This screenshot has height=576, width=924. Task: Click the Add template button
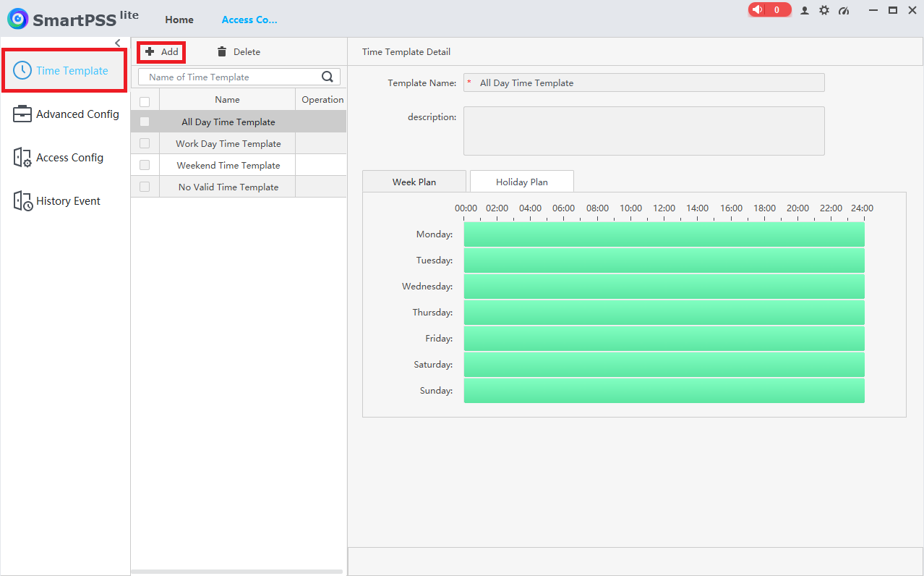click(x=162, y=52)
